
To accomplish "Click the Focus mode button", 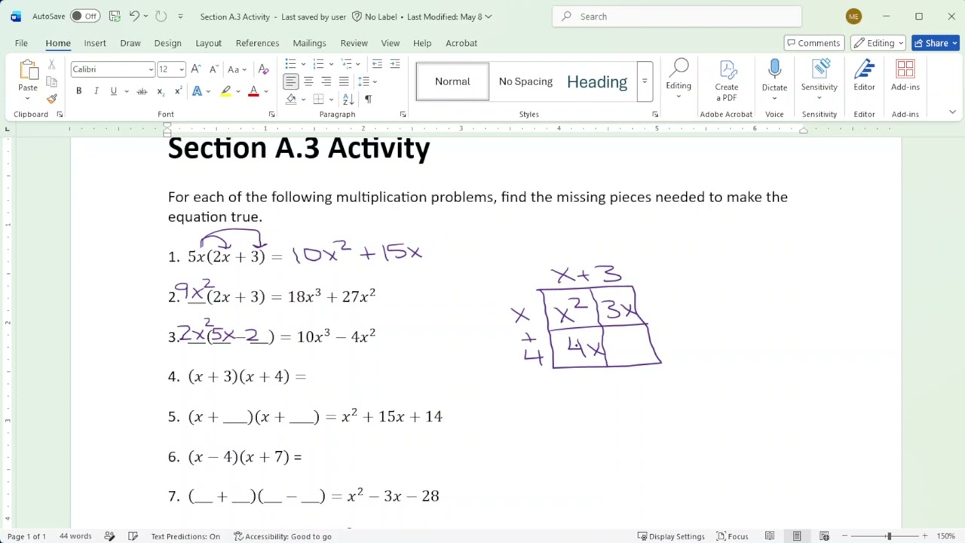I will tap(732, 536).
